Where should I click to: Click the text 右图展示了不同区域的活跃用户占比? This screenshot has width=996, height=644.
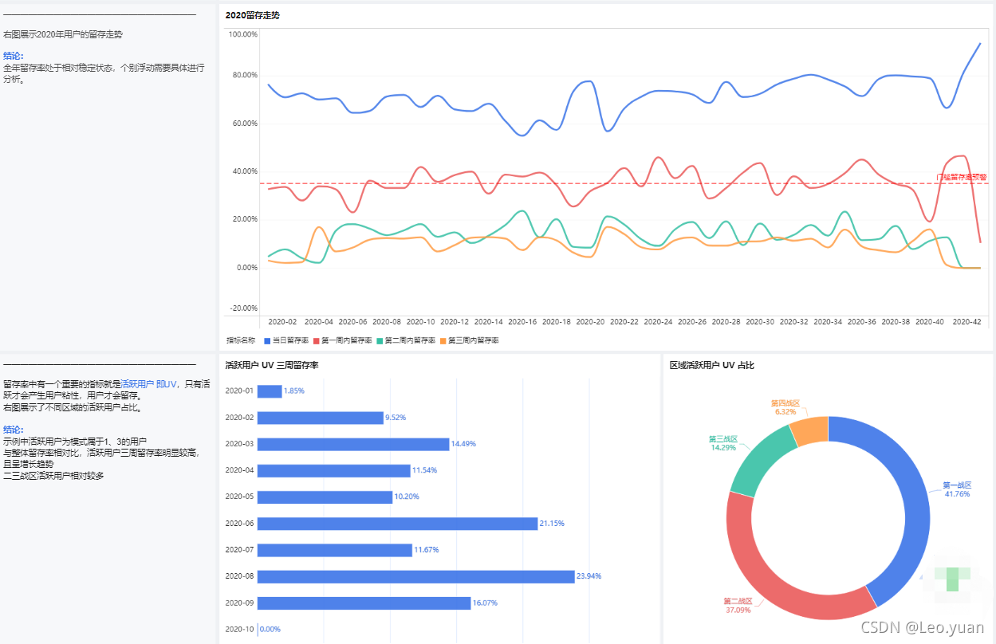(73, 407)
